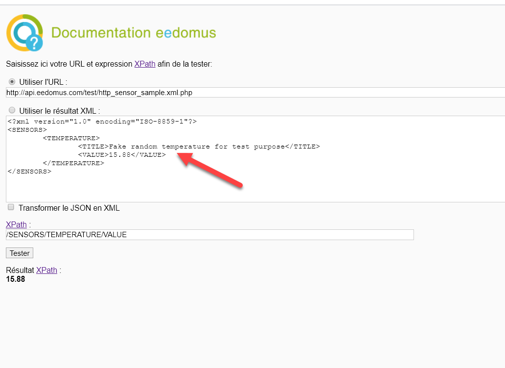Viewport: 505px width, 368px height.
Task: Open the XPath link in the intro sentence
Action: tap(145, 64)
